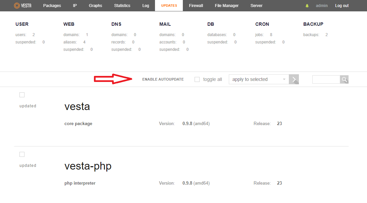
Task: Open the notifications bell icon
Action: click(307, 6)
